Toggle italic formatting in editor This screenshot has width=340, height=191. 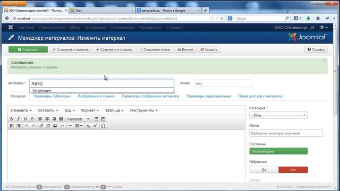(19, 119)
